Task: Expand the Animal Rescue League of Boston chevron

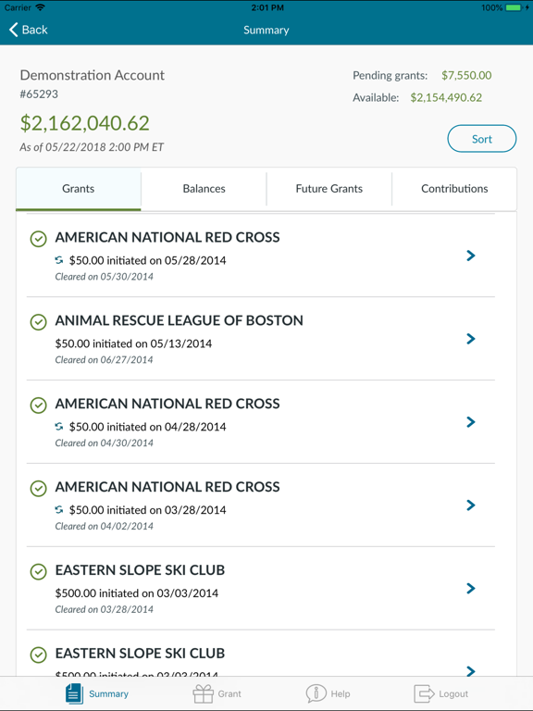Action: click(471, 339)
